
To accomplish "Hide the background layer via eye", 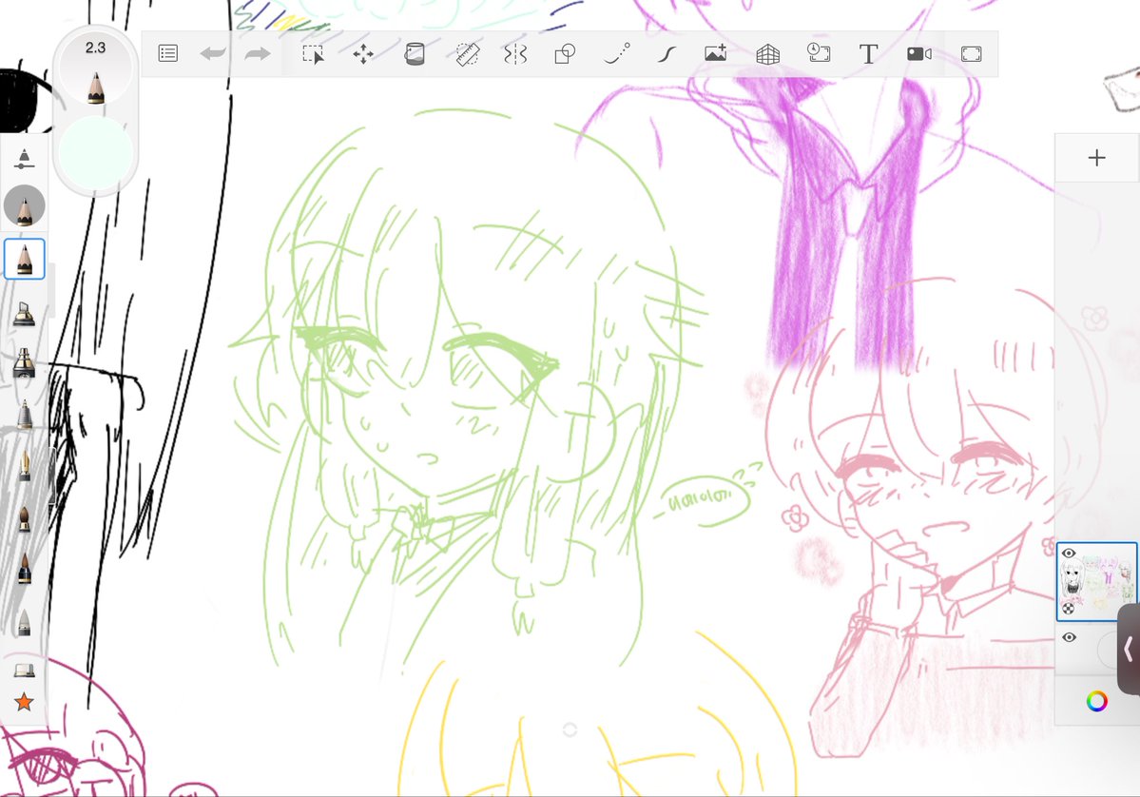I will click(1069, 638).
